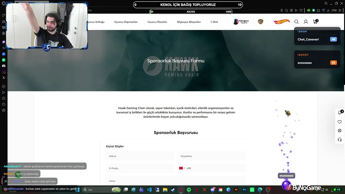Click the Koltuğunu Tasarla link
The width and height of the screenshot is (345, 194).
241,22
